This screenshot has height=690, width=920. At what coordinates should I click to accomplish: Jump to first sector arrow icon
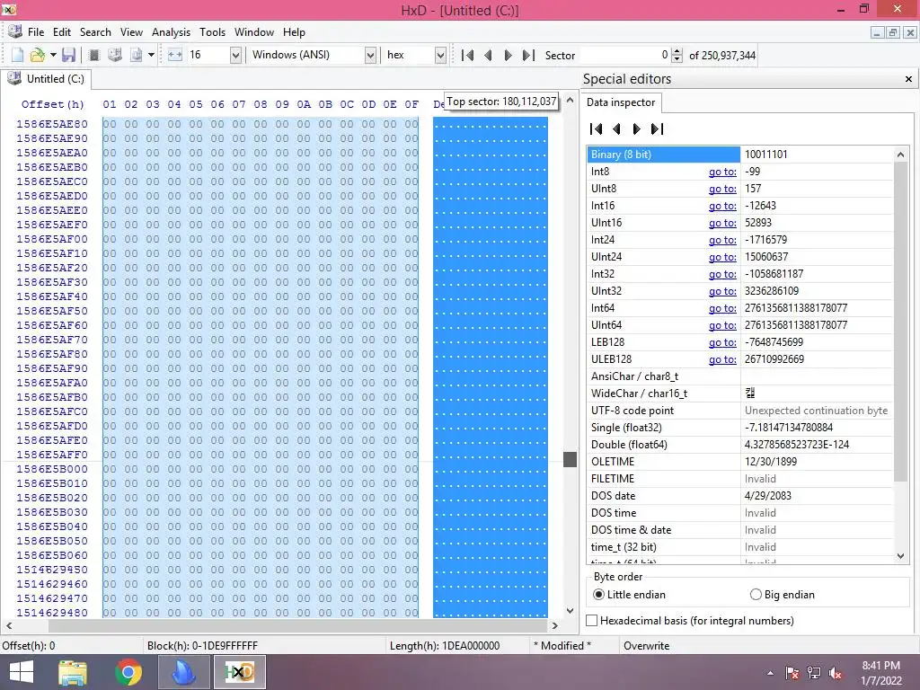[x=467, y=55]
